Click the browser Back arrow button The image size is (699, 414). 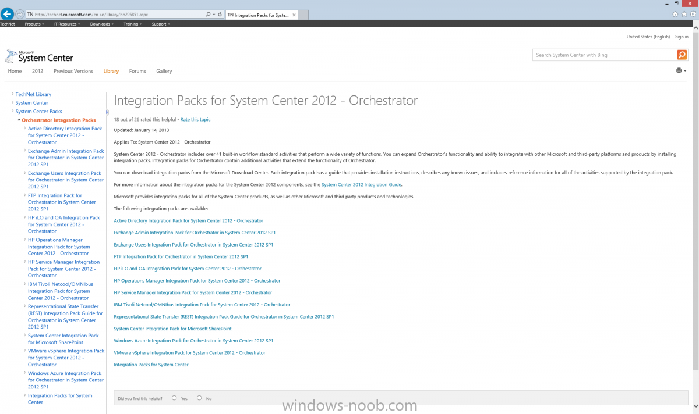(x=8, y=14)
